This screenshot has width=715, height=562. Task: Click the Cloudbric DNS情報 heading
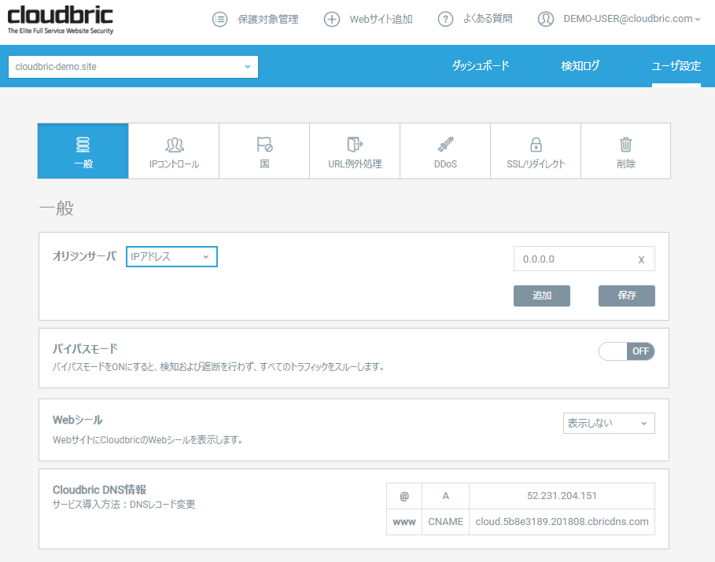pos(99,490)
